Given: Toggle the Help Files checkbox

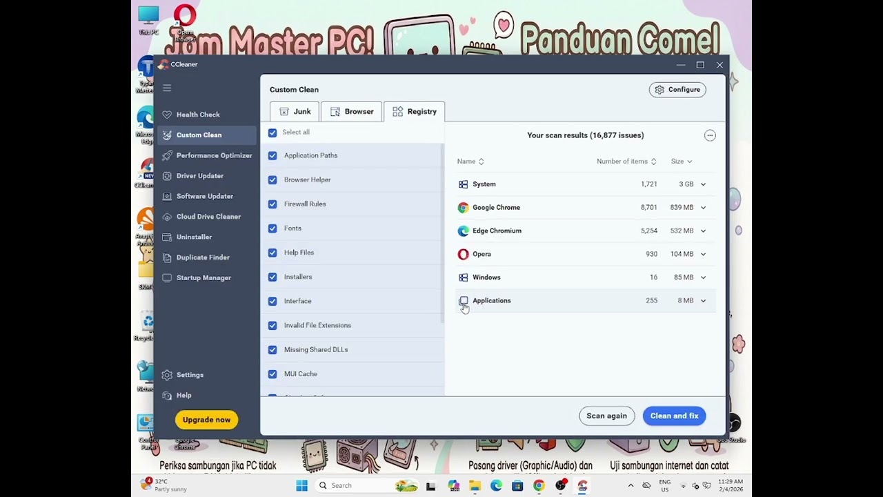Looking at the screenshot, I should (x=272, y=253).
